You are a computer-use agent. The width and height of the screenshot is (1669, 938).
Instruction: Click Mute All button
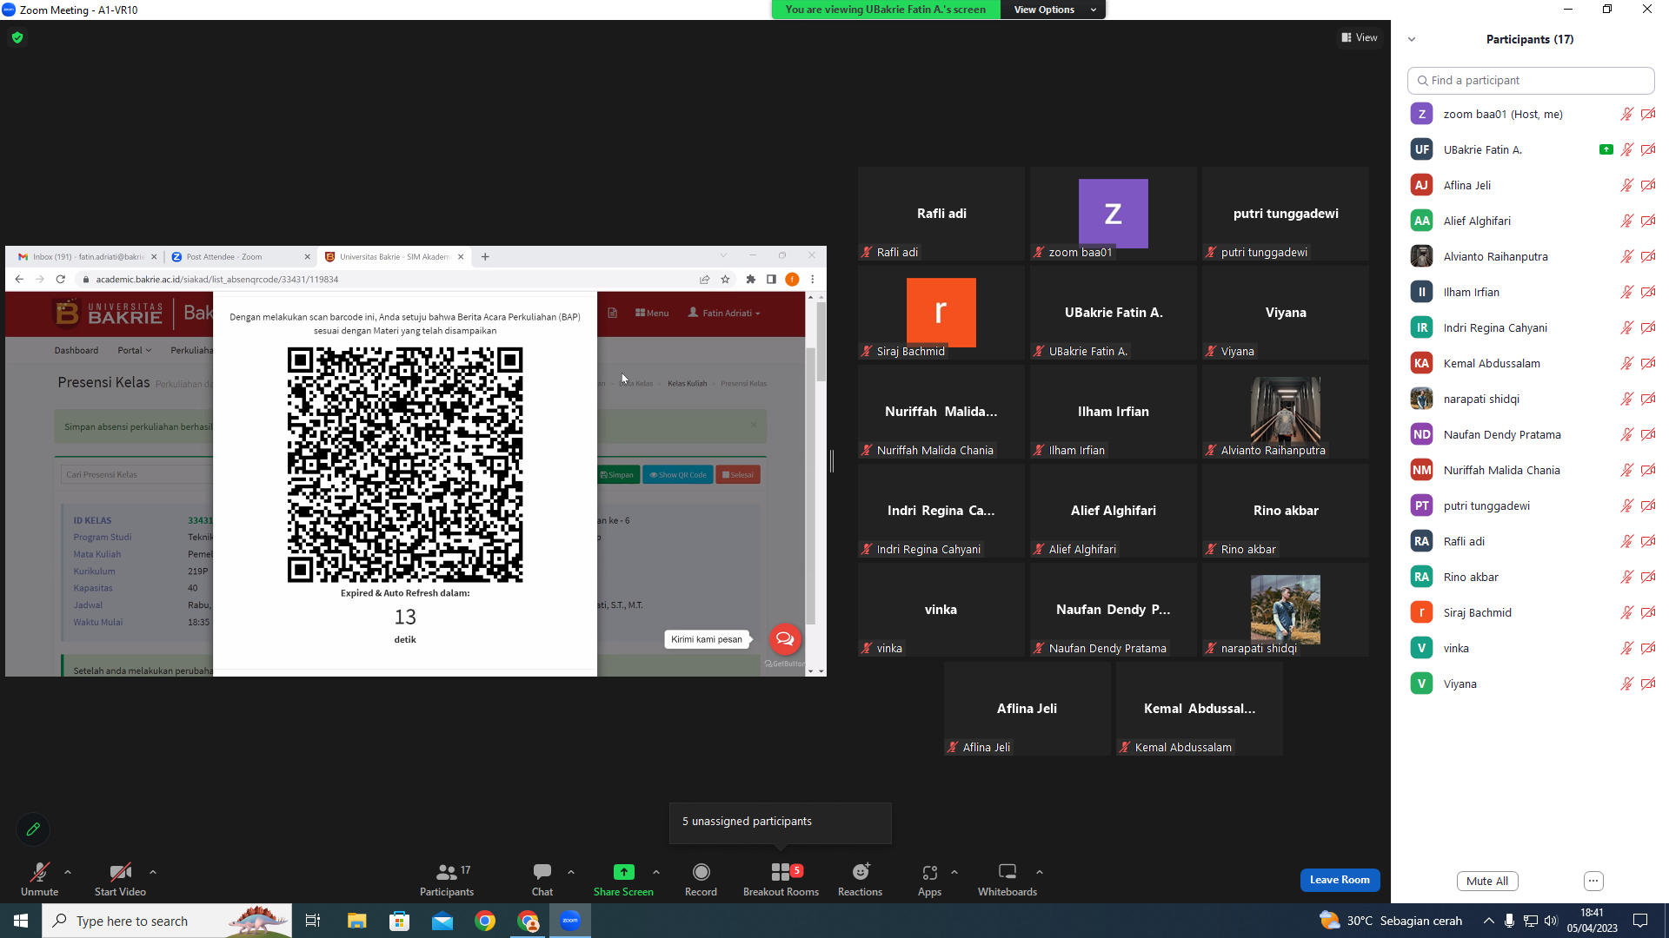[x=1487, y=881]
